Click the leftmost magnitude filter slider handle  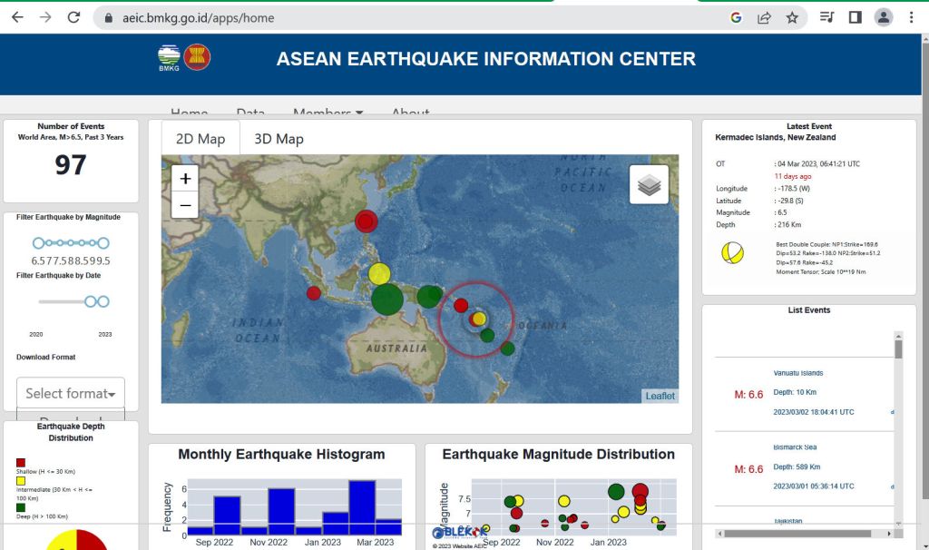(38, 243)
